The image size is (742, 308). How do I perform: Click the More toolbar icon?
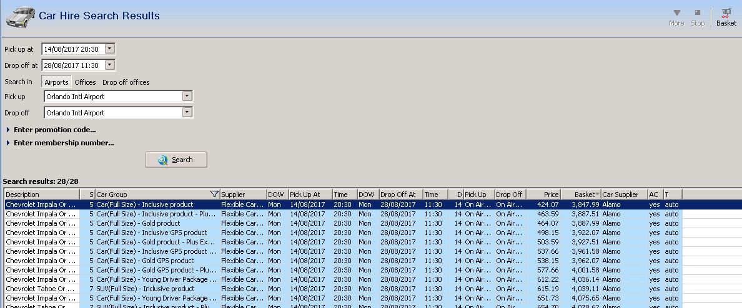point(676,17)
